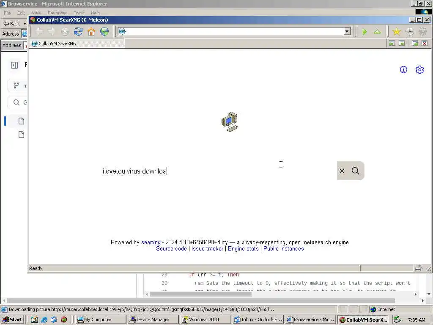Screen dimensions: 433x325
Task: Open Back button dropdown in Internet Explorer
Action: click(25, 24)
